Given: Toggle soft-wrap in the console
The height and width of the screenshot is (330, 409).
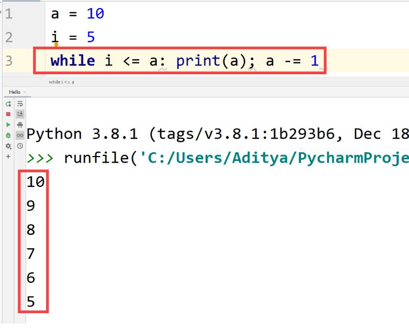Looking at the screenshot, I should (20, 103).
